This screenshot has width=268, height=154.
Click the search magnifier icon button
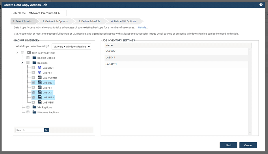46,130
